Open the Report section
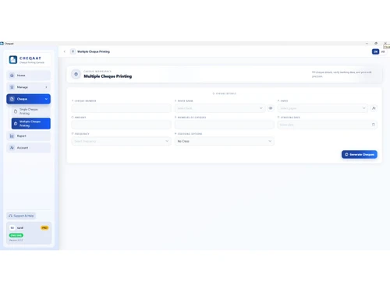The height and width of the screenshot is (292, 390). [28, 136]
